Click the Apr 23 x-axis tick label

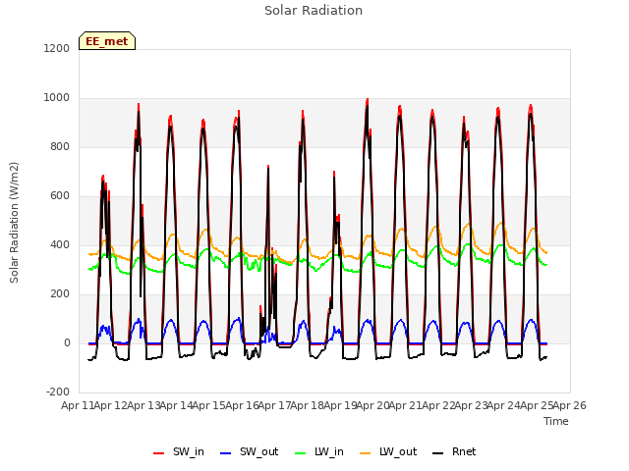(x=471, y=405)
